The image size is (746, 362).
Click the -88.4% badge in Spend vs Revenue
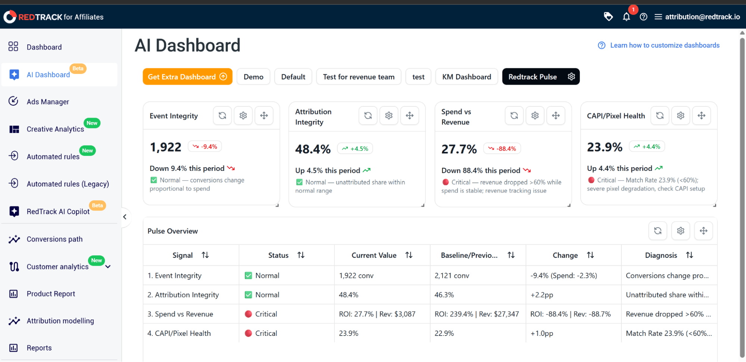502,149
